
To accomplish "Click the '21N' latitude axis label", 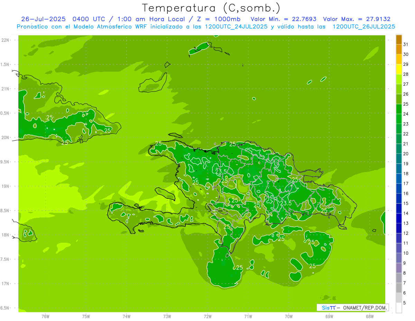I will click(6, 89).
